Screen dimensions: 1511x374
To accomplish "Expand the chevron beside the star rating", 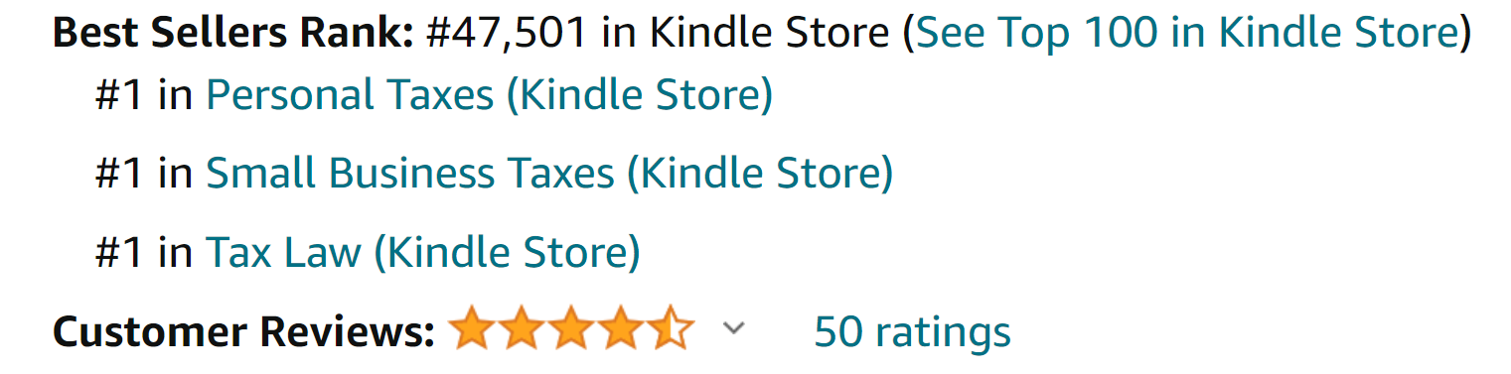I will [733, 328].
